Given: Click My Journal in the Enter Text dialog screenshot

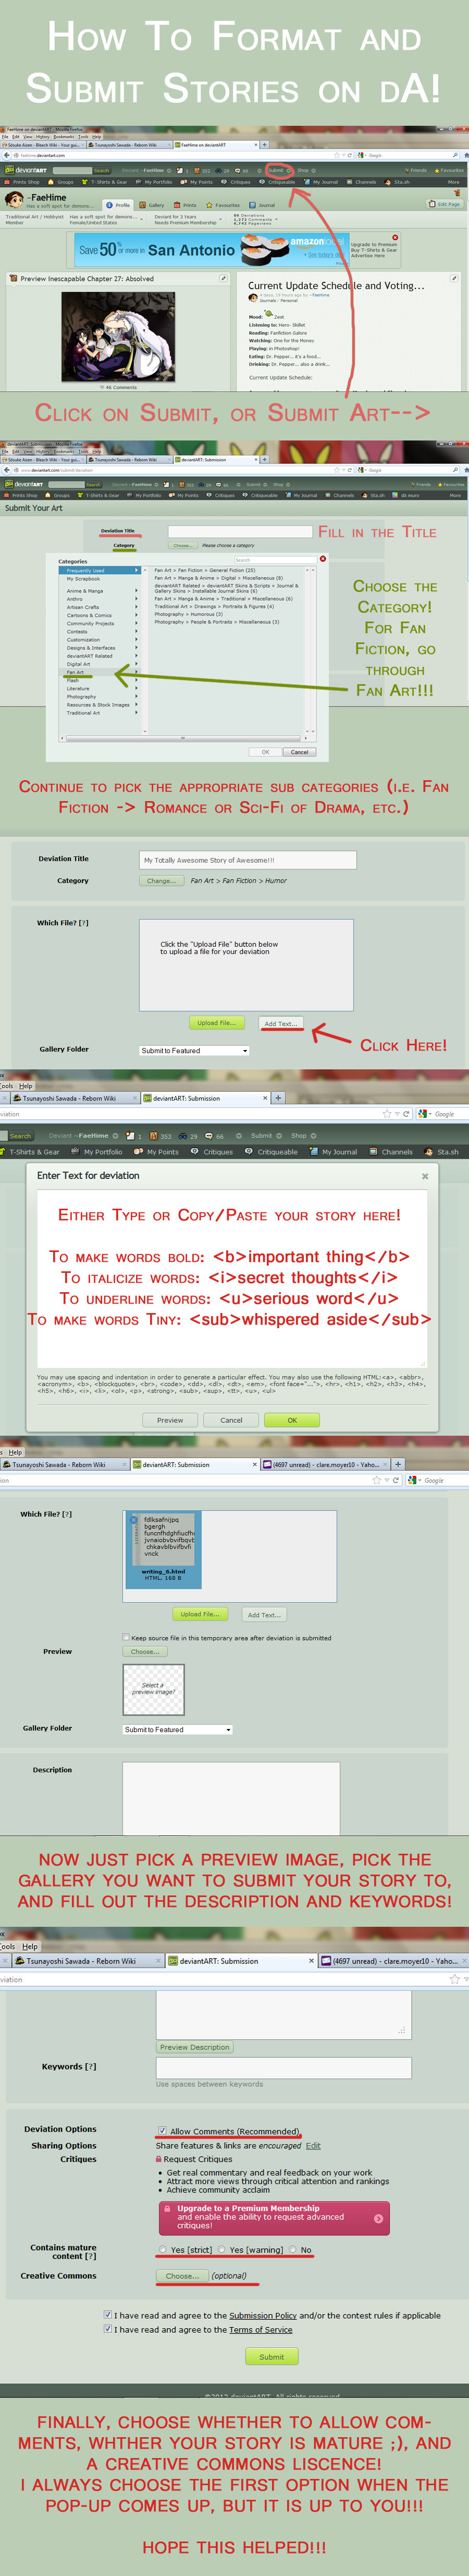Looking at the screenshot, I should click(334, 1152).
